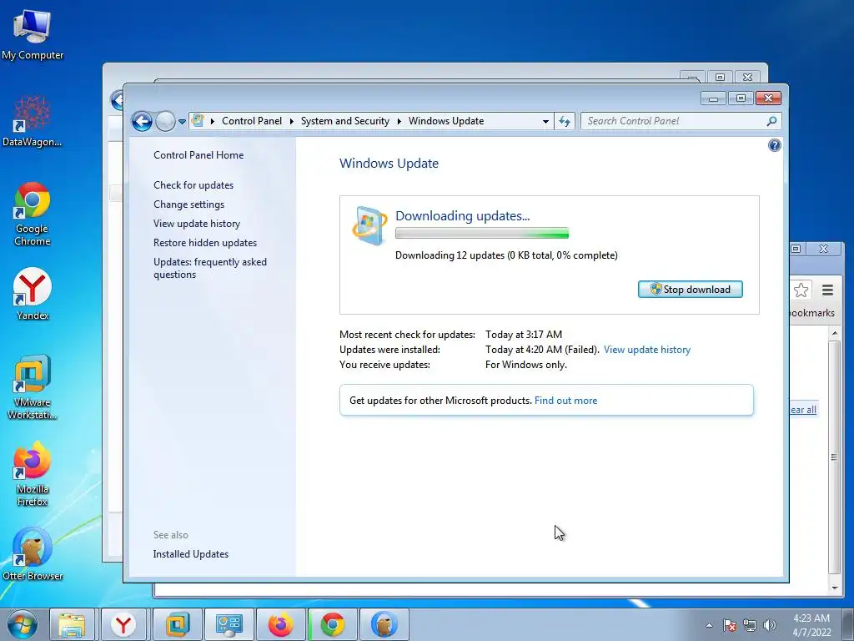
Task: Select Windows Update breadcrumb
Action: (446, 121)
